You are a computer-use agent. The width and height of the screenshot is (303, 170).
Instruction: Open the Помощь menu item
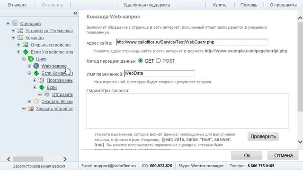pos(249,5)
